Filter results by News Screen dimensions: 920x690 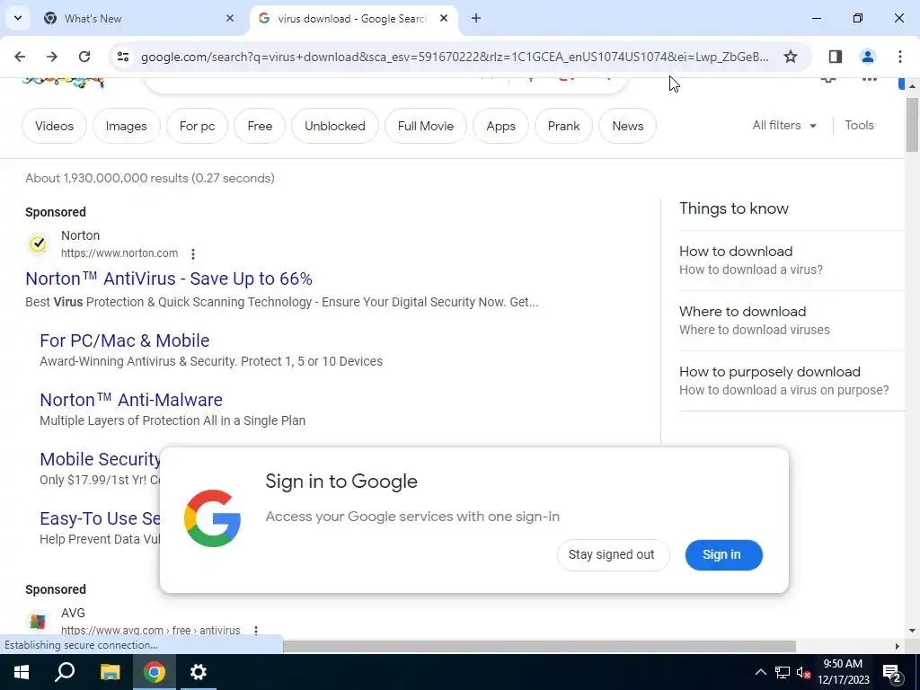tap(627, 126)
